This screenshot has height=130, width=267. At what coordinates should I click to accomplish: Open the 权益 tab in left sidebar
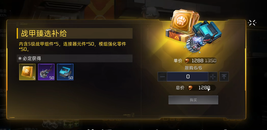click(x=3, y=31)
